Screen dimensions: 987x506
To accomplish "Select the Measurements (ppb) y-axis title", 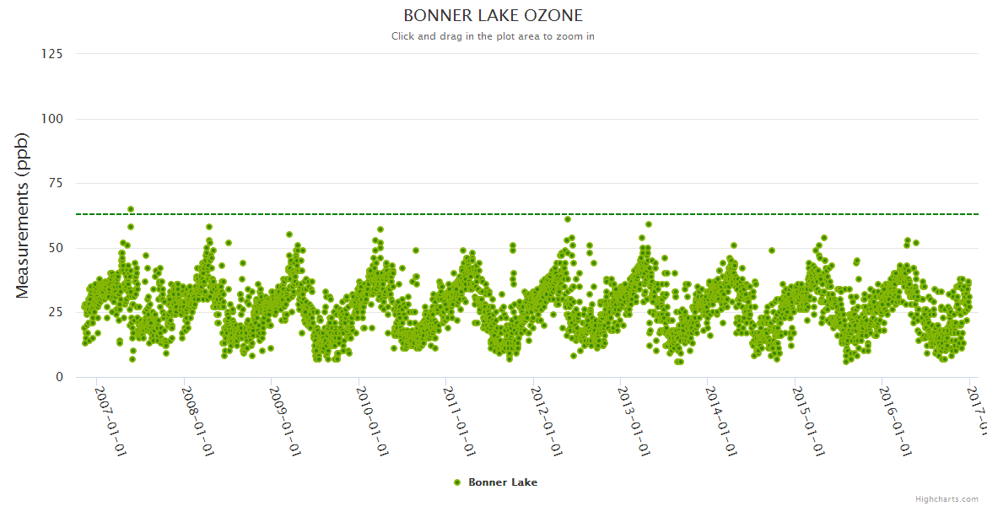I will coord(23,215).
